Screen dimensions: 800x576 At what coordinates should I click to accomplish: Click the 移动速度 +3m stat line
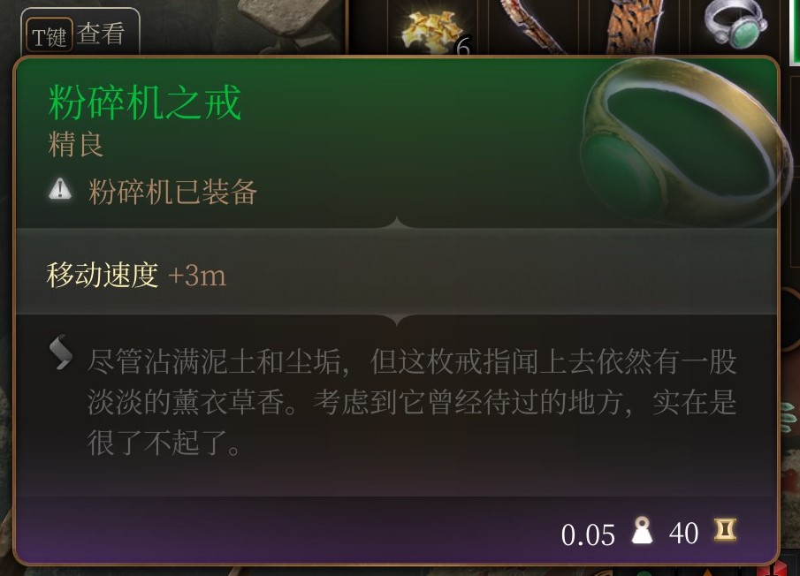pos(136,276)
